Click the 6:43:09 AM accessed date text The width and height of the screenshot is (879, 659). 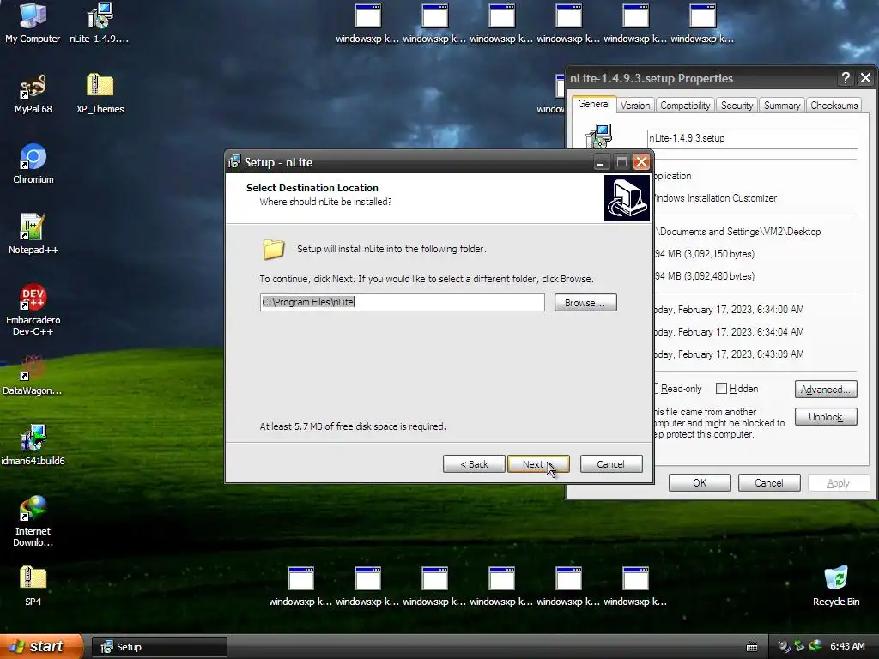pos(730,354)
